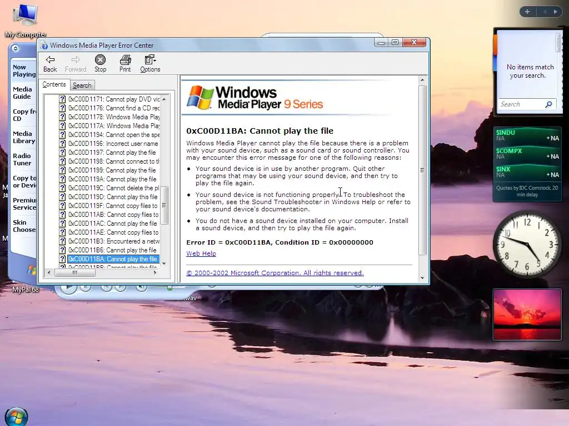Select highlighted topic 0xC00D11BA

(113, 259)
